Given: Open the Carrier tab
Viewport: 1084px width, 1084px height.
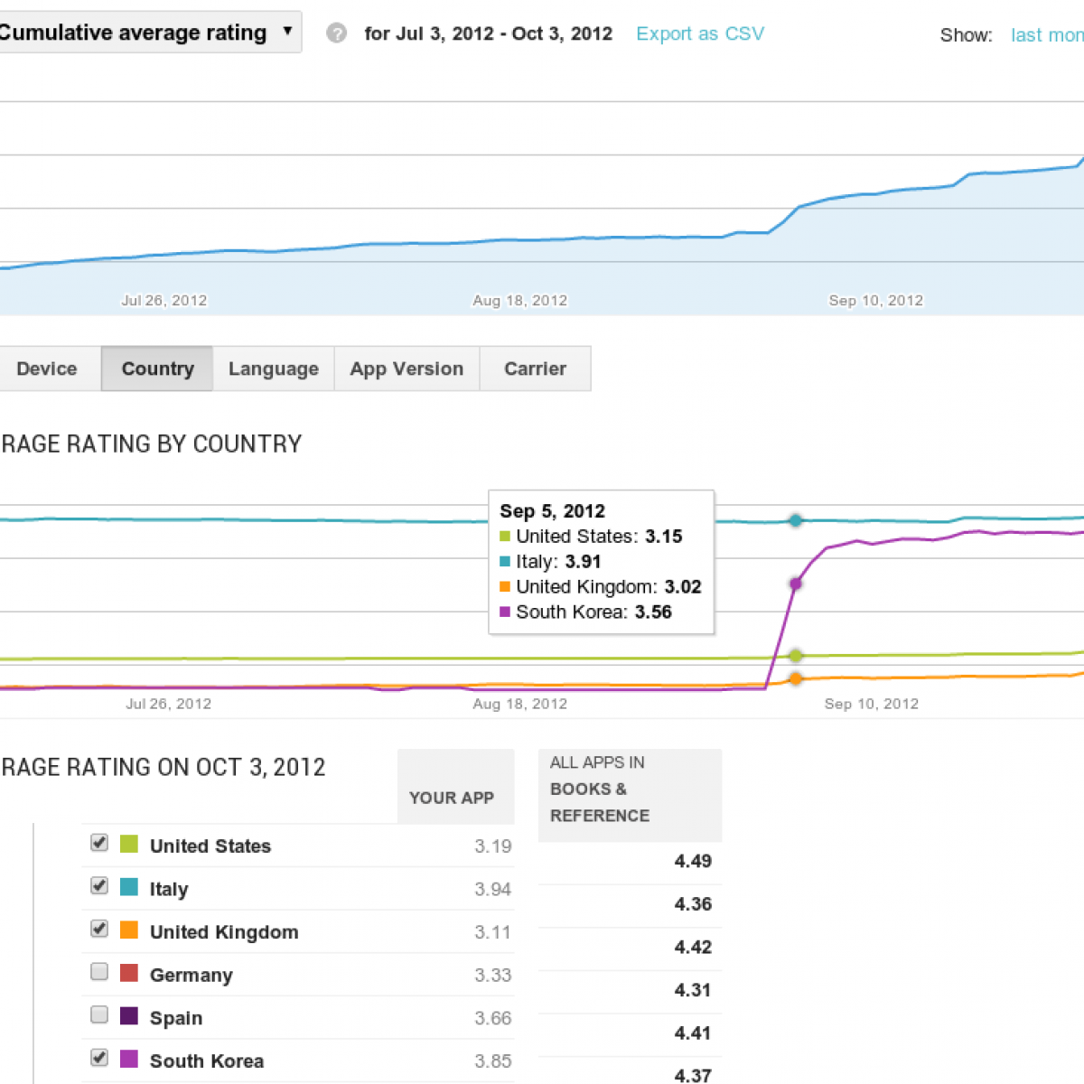Looking at the screenshot, I should pyautogui.click(x=535, y=369).
